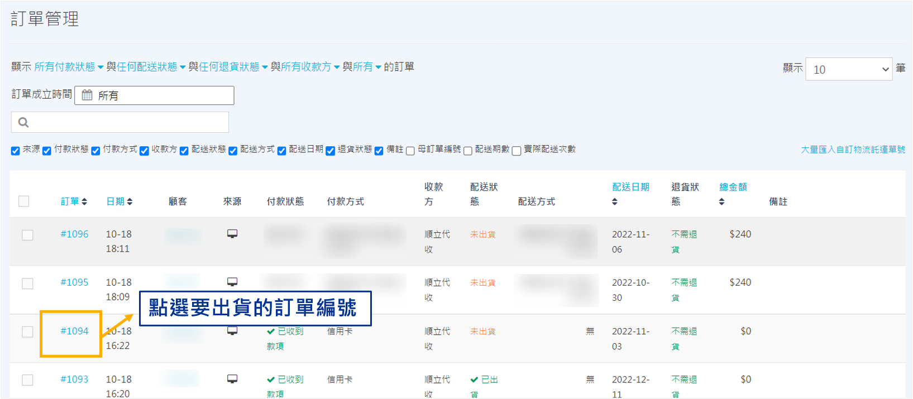
Task: Expand the 任何配送狀態 filter dropdown
Action: pyautogui.click(x=151, y=67)
